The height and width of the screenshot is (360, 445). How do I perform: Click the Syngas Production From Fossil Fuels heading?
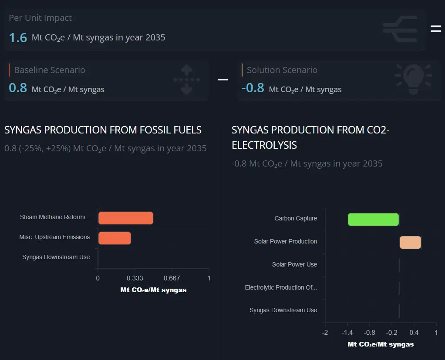[x=103, y=130]
